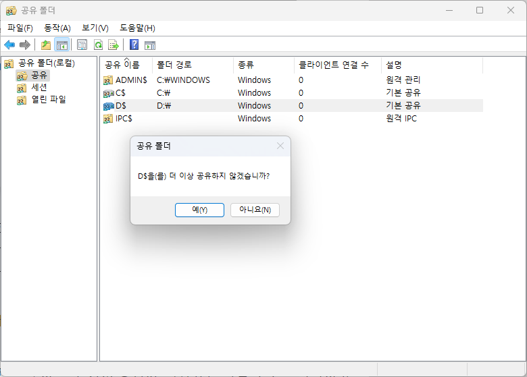
Task: Open the 동작(A) menu
Action: pyautogui.click(x=57, y=28)
